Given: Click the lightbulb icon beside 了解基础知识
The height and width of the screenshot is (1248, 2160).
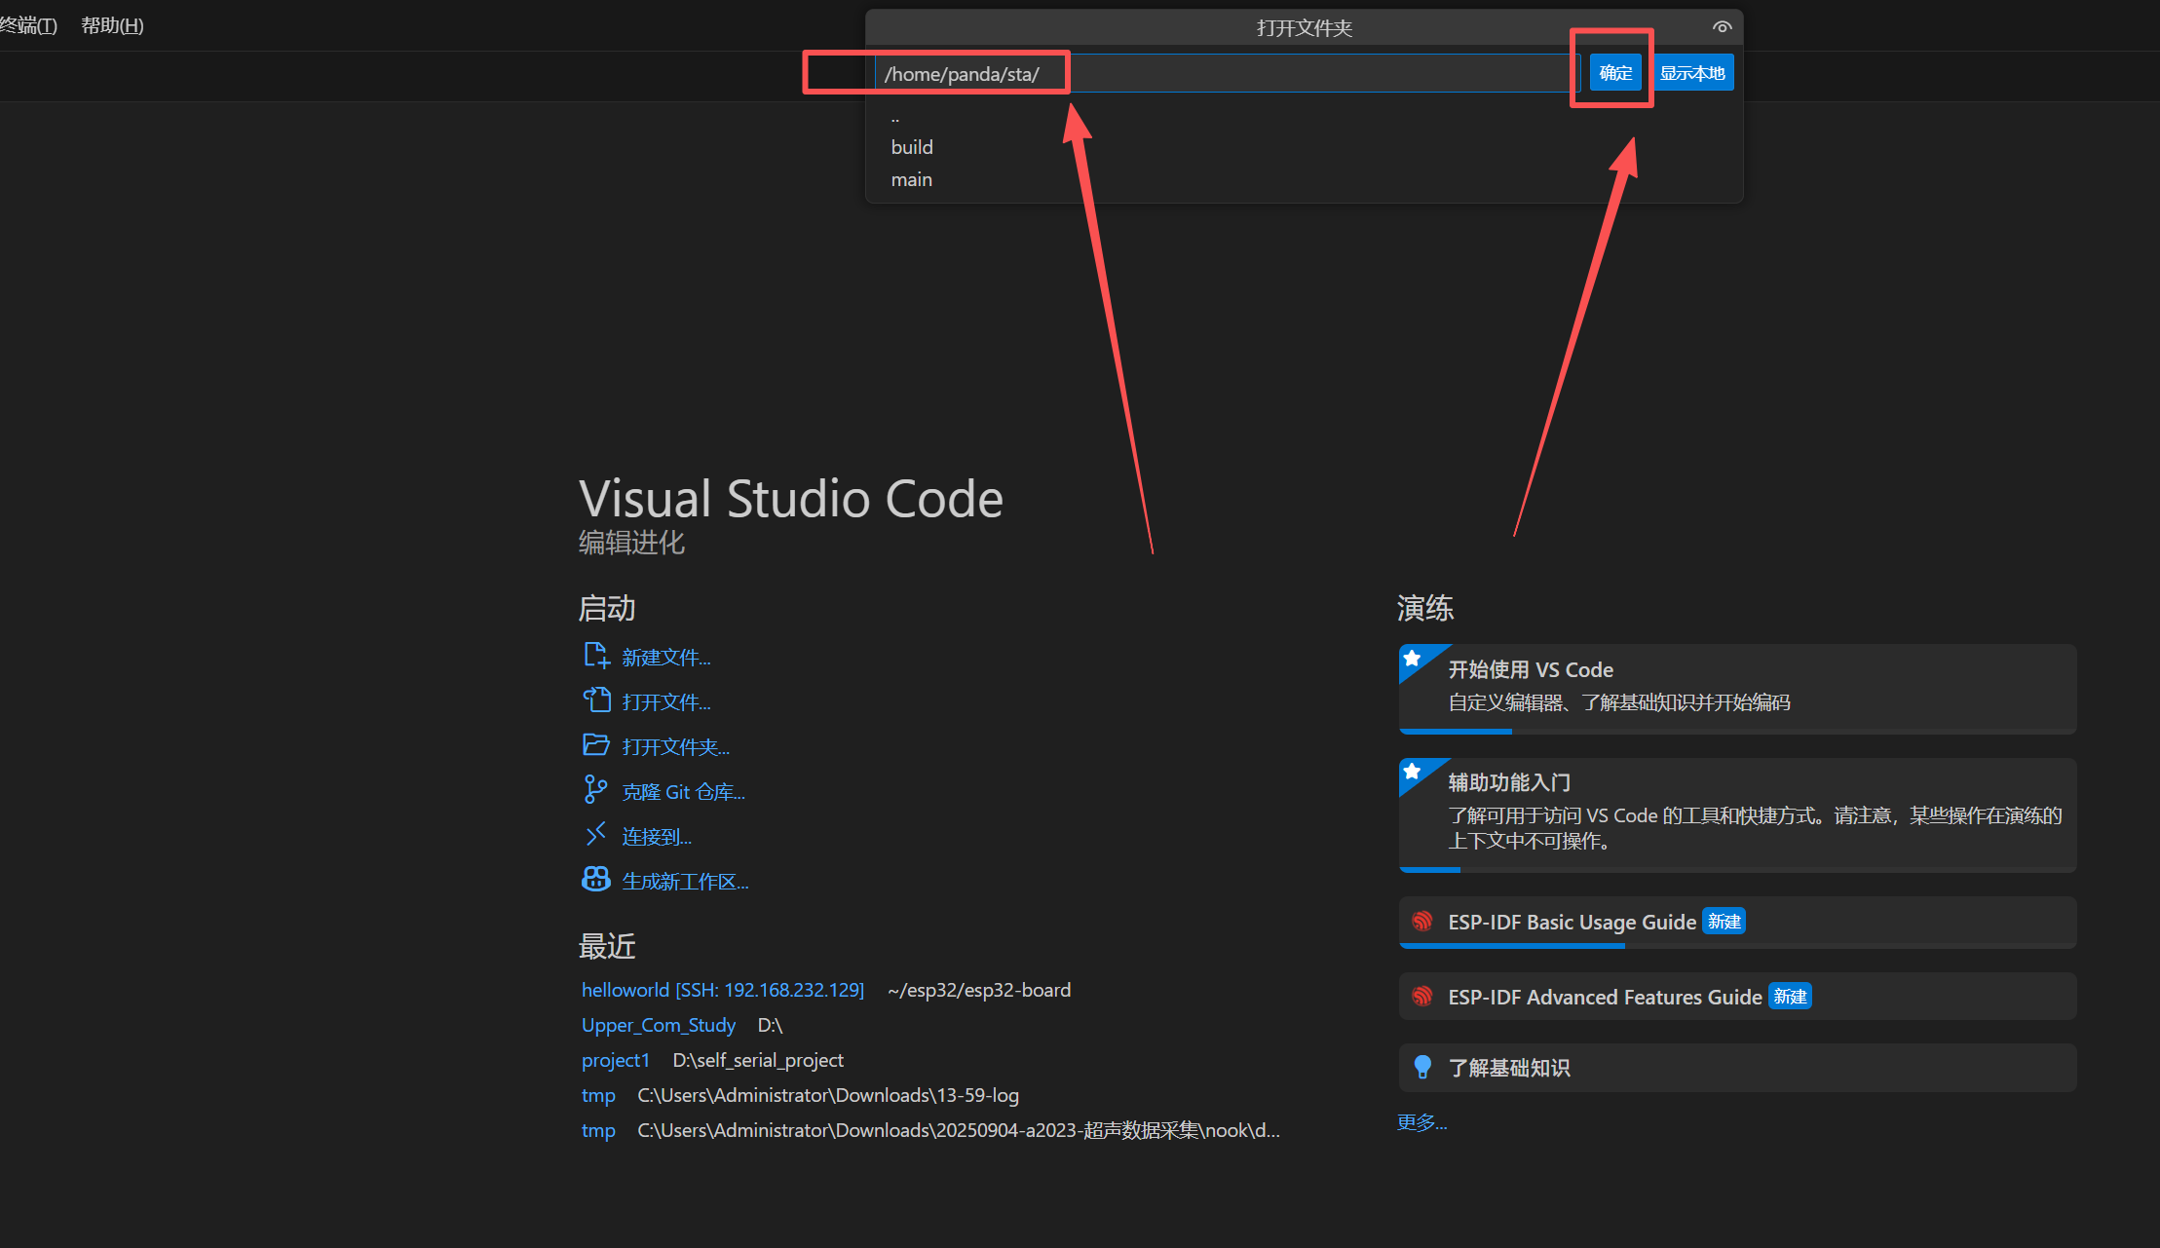Looking at the screenshot, I should point(1422,1068).
